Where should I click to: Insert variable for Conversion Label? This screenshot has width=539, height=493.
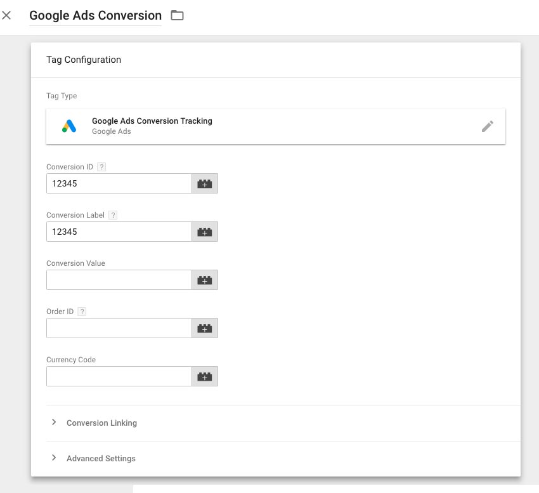pos(205,232)
